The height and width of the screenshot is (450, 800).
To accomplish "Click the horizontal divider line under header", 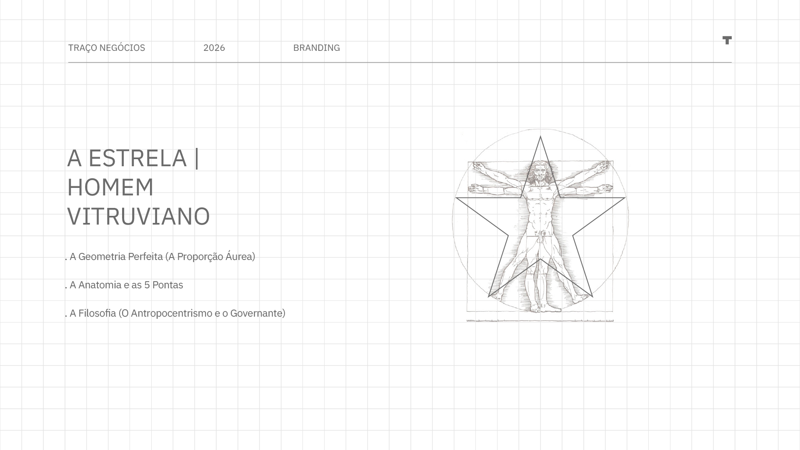I will [x=399, y=62].
